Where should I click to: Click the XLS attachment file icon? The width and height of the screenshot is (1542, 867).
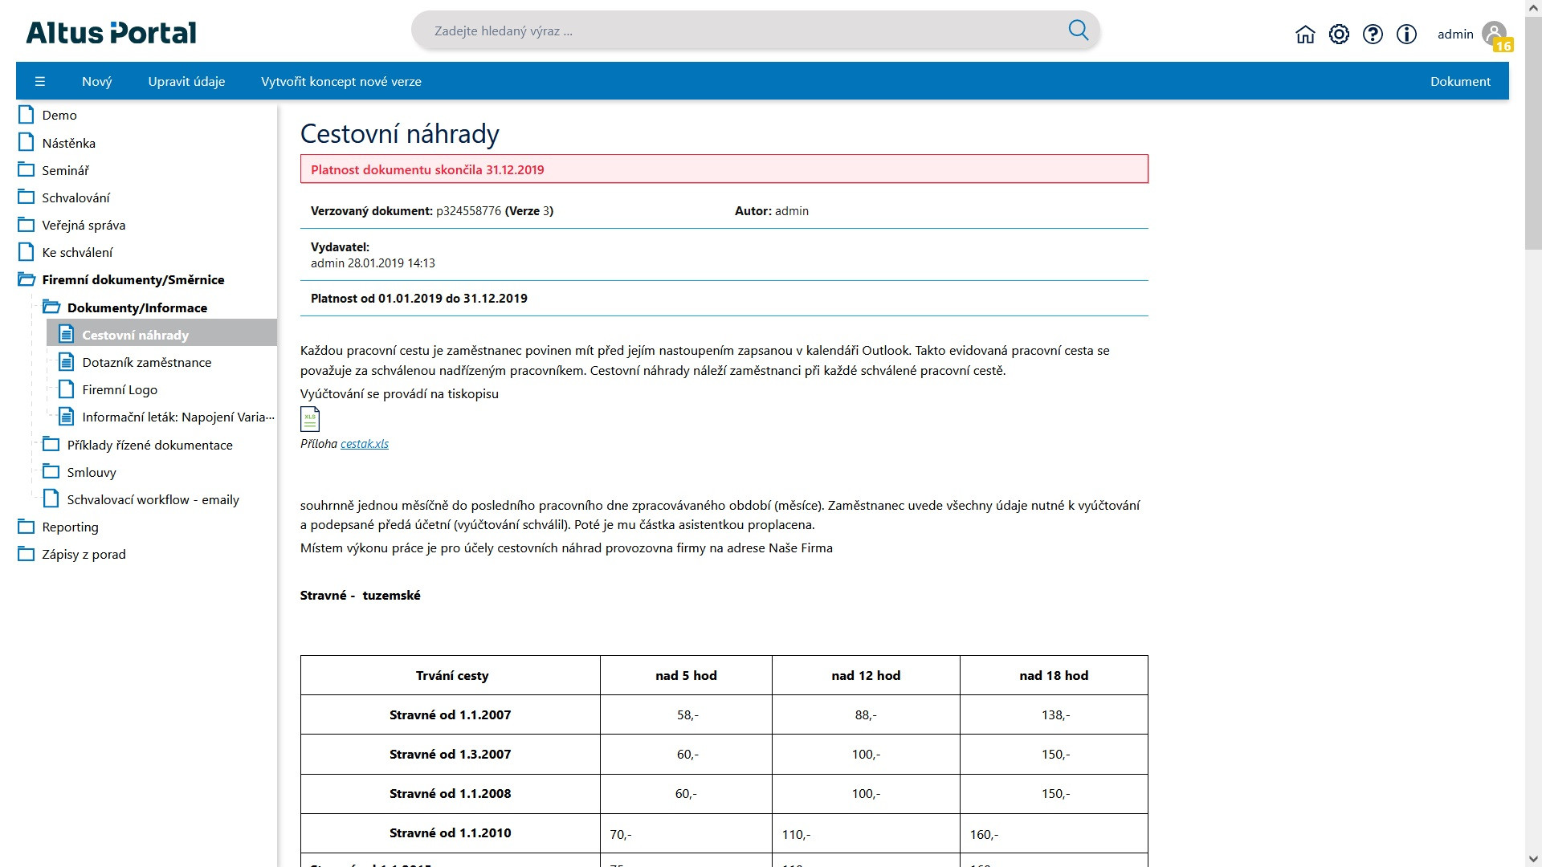[x=310, y=419]
